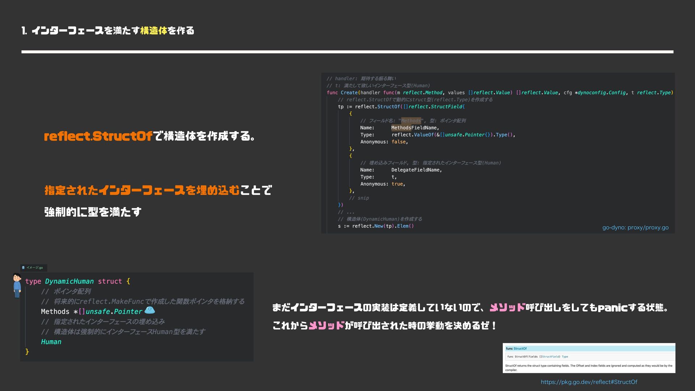The height and width of the screenshot is (391, 695).
Task: Click the pink メソッド word in the panic sentence
Action: (507, 308)
